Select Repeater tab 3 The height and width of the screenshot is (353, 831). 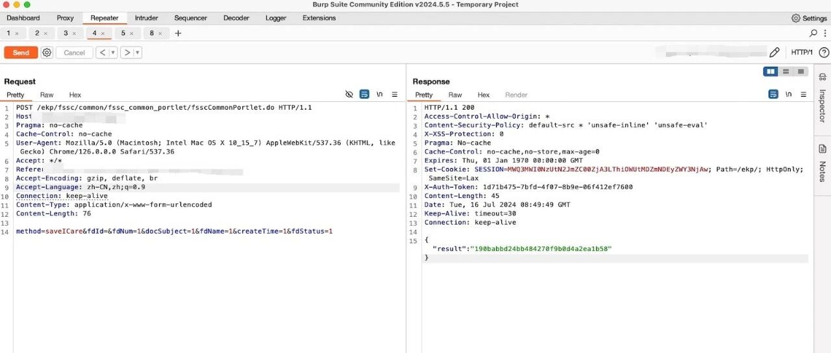pyautogui.click(x=66, y=33)
